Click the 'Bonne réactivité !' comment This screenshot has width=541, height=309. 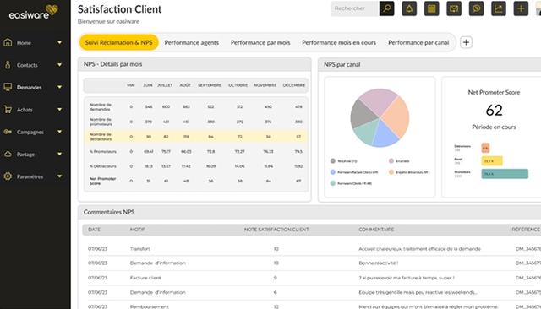[x=379, y=263]
